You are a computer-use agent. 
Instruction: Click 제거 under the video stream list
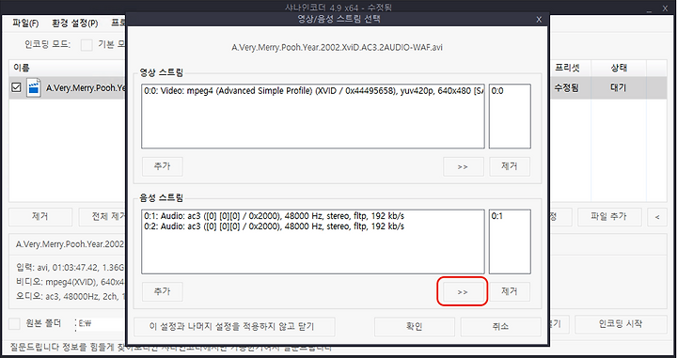(x=510, y=166)
